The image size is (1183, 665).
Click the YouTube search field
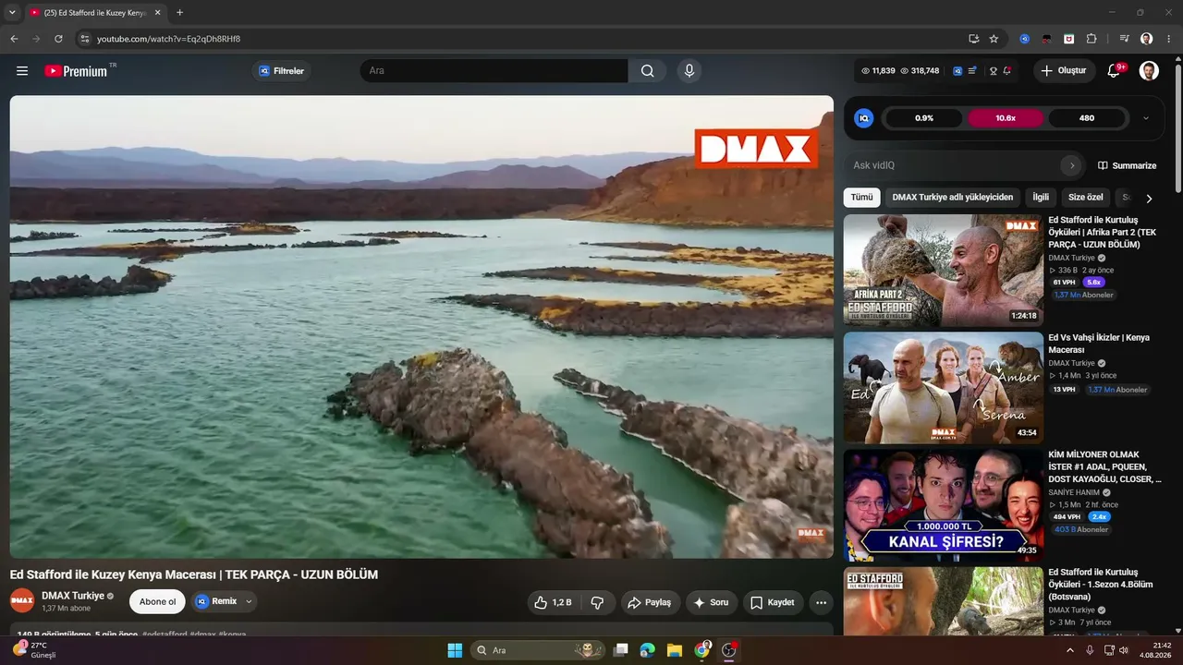tap(494, 71)
